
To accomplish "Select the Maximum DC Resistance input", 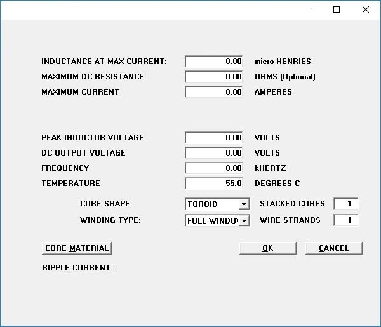I will 213,77.
